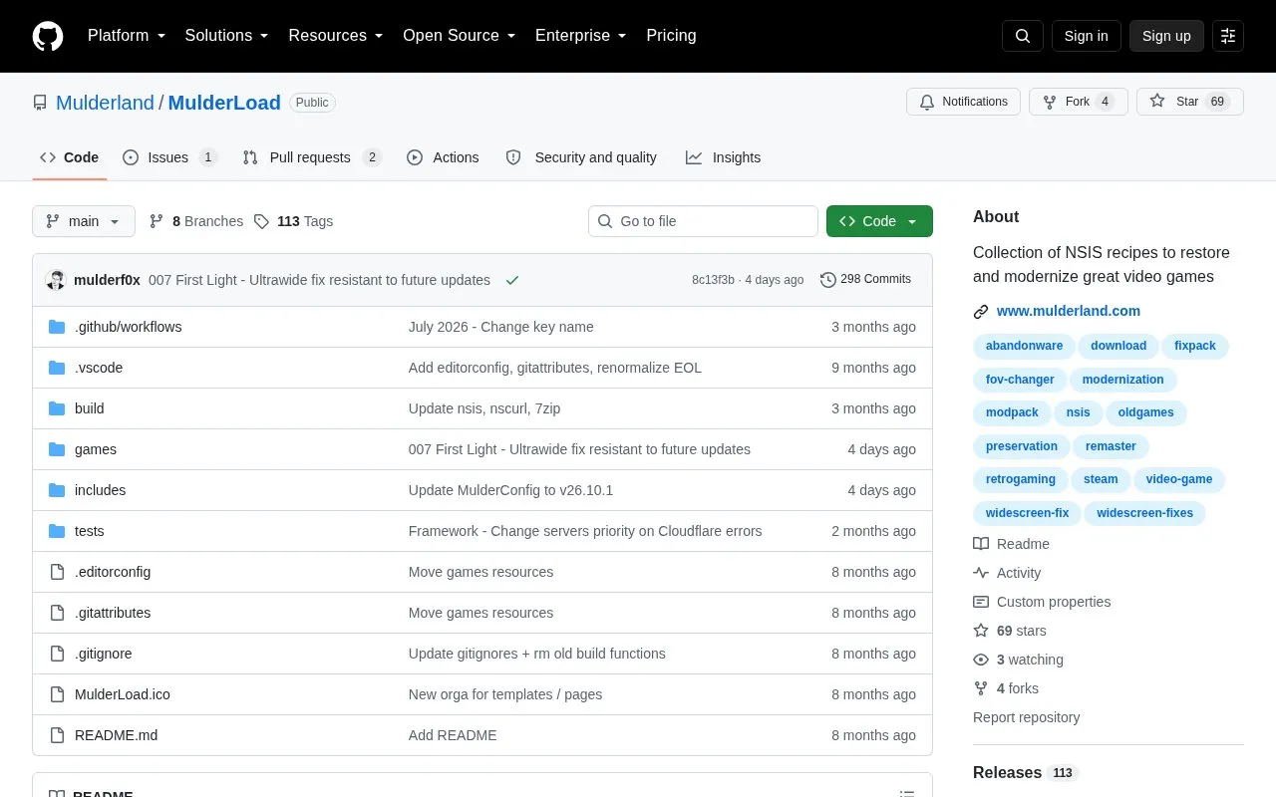
Task: Expand the Enterprise menu
Action: [x=581, y=36]
